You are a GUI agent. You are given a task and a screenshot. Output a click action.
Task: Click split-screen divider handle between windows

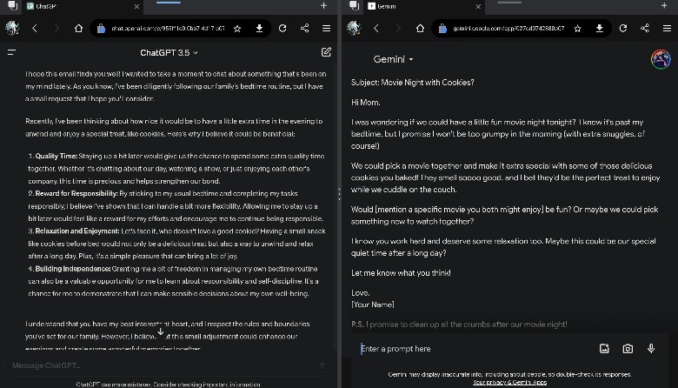click(339, 194)
